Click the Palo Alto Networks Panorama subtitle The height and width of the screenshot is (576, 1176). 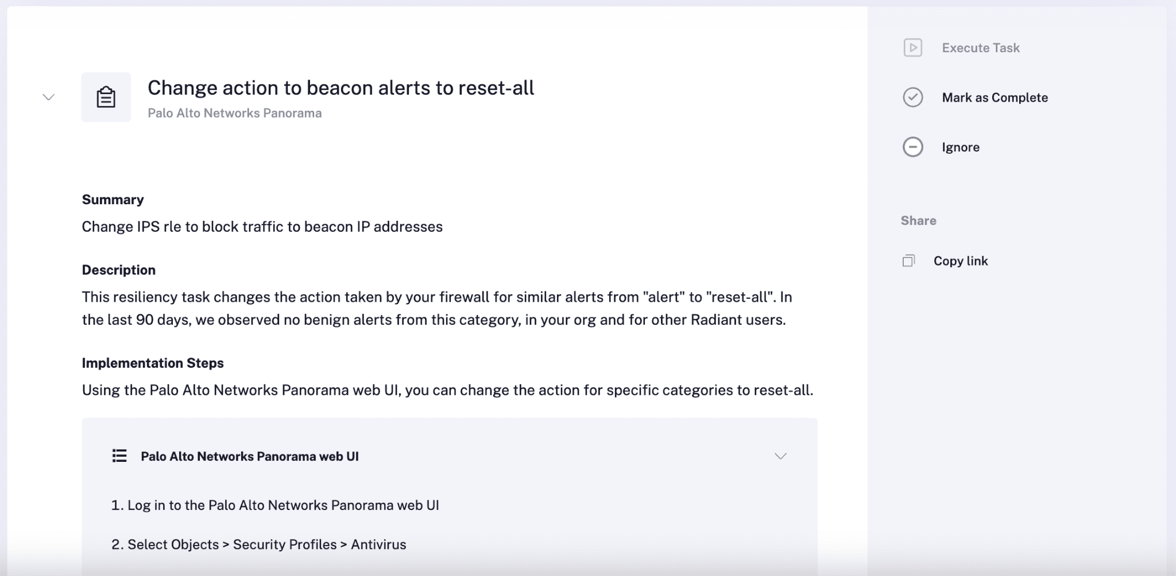pos(234,113)
